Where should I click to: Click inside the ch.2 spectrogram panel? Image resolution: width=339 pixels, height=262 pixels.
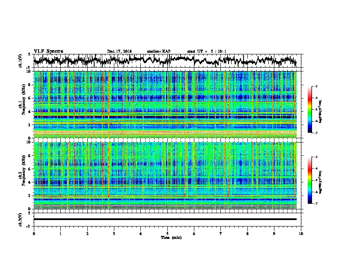(x=165, y=176)
